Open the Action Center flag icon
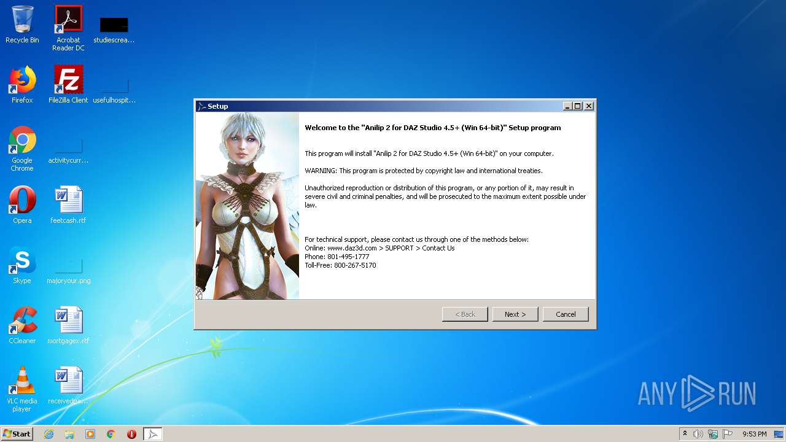This screenshot has height=442, width=786. [728, 434]
